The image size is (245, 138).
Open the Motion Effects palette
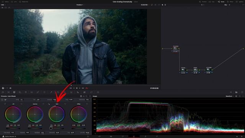coord(32,92)
